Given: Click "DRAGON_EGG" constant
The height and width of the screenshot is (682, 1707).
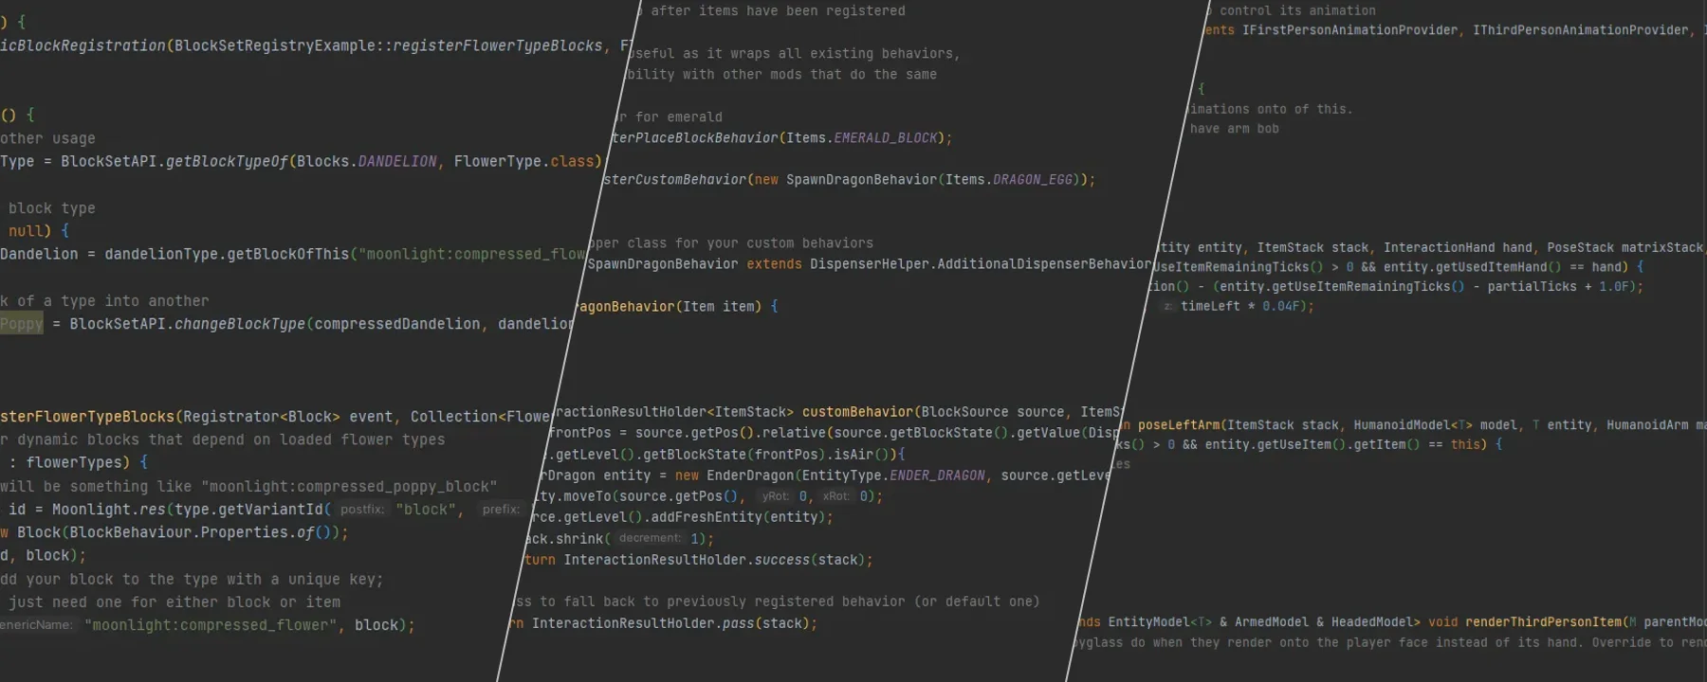Looking at the screenshot, I should [1032, 179].
